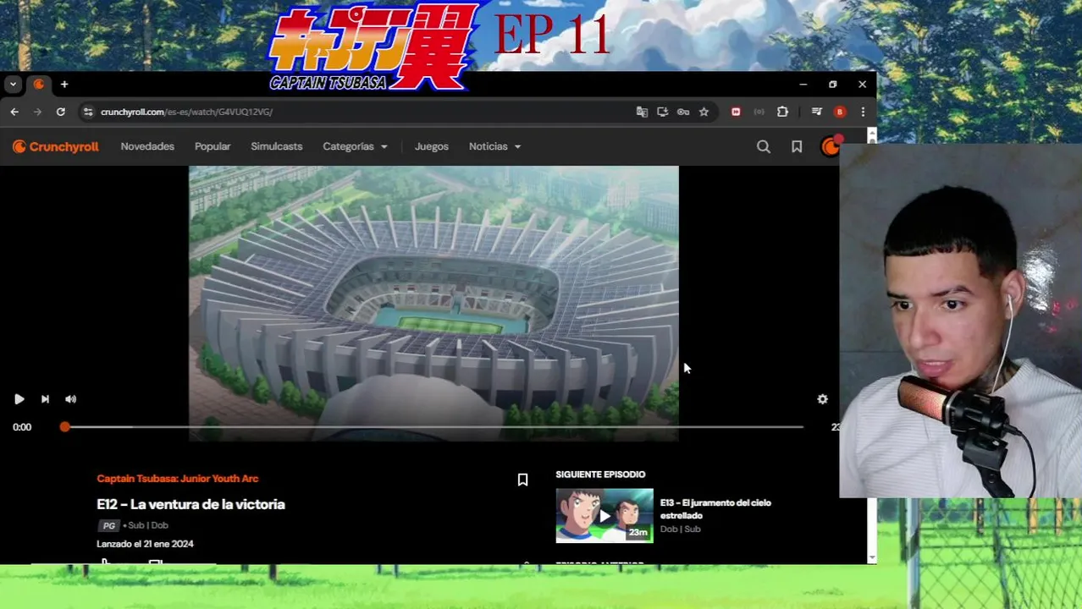Expand Noticias dropdown
Viewport: 1082px width, 609px height.
[494, 146]
